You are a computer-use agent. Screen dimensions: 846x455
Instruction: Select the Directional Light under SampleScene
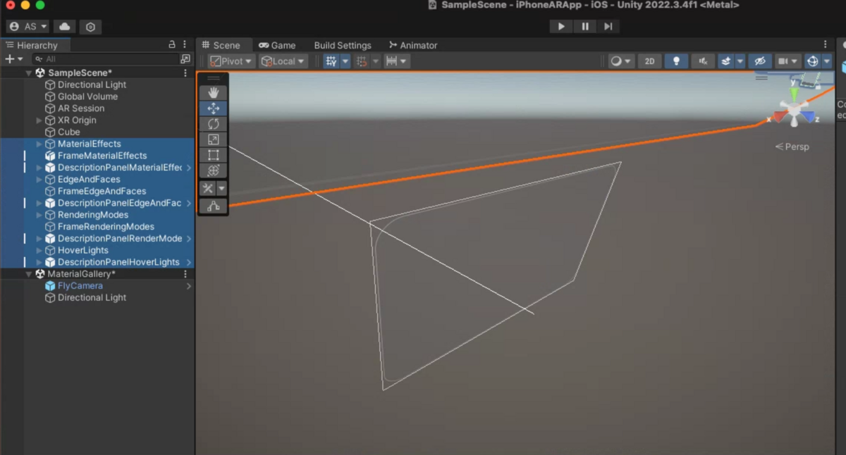tap(92, 85)
